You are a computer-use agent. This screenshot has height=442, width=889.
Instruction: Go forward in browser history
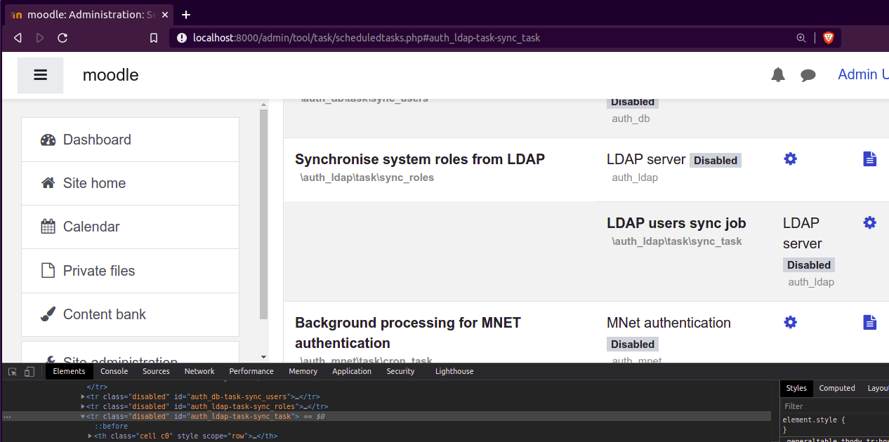(40, 38)
